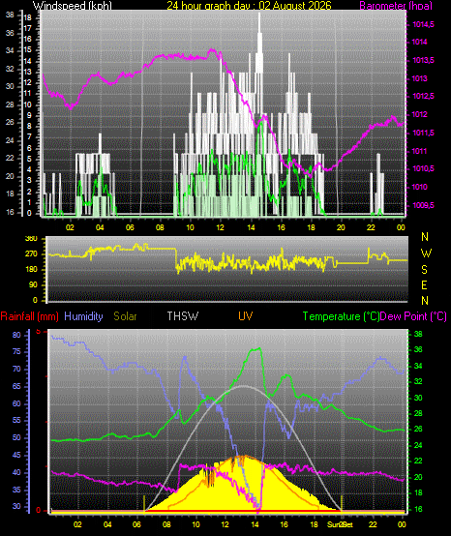Click the 1011 barometer axis label
The image size is (451, 536).
420,151
